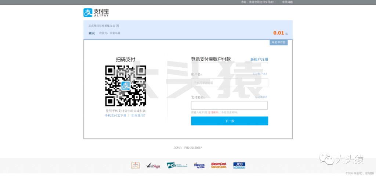Click the certificate badge left of VeriSign

(135, 165)
